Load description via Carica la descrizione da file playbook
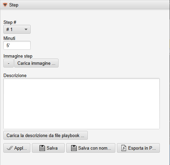 coord(46,135)
